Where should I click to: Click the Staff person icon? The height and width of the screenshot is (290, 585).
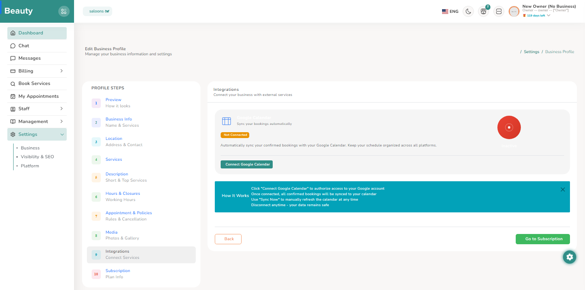coord(13,109)
